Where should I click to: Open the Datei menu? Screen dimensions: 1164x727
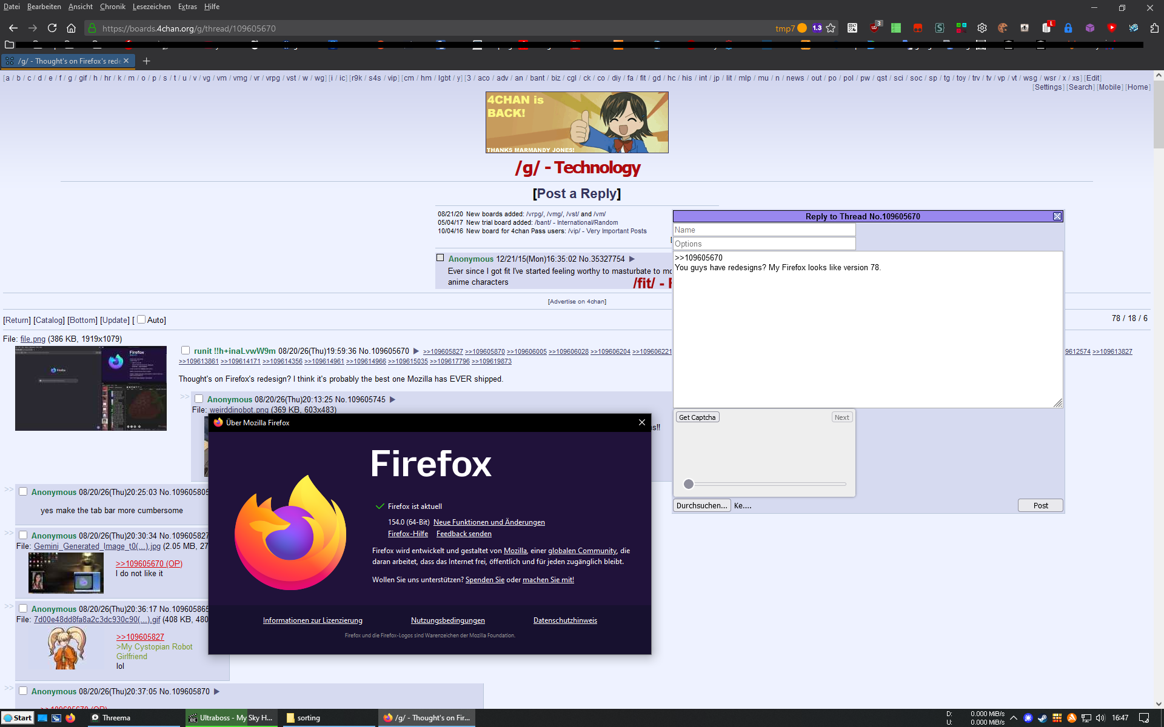(x=11, y=7)
